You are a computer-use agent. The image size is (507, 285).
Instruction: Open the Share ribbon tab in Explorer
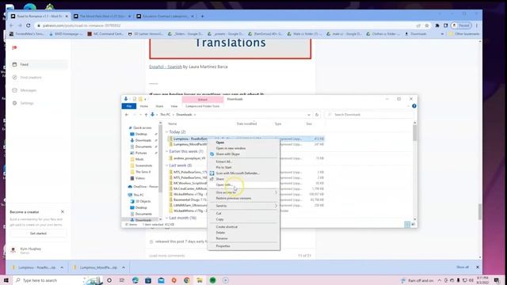pos(159,106)
